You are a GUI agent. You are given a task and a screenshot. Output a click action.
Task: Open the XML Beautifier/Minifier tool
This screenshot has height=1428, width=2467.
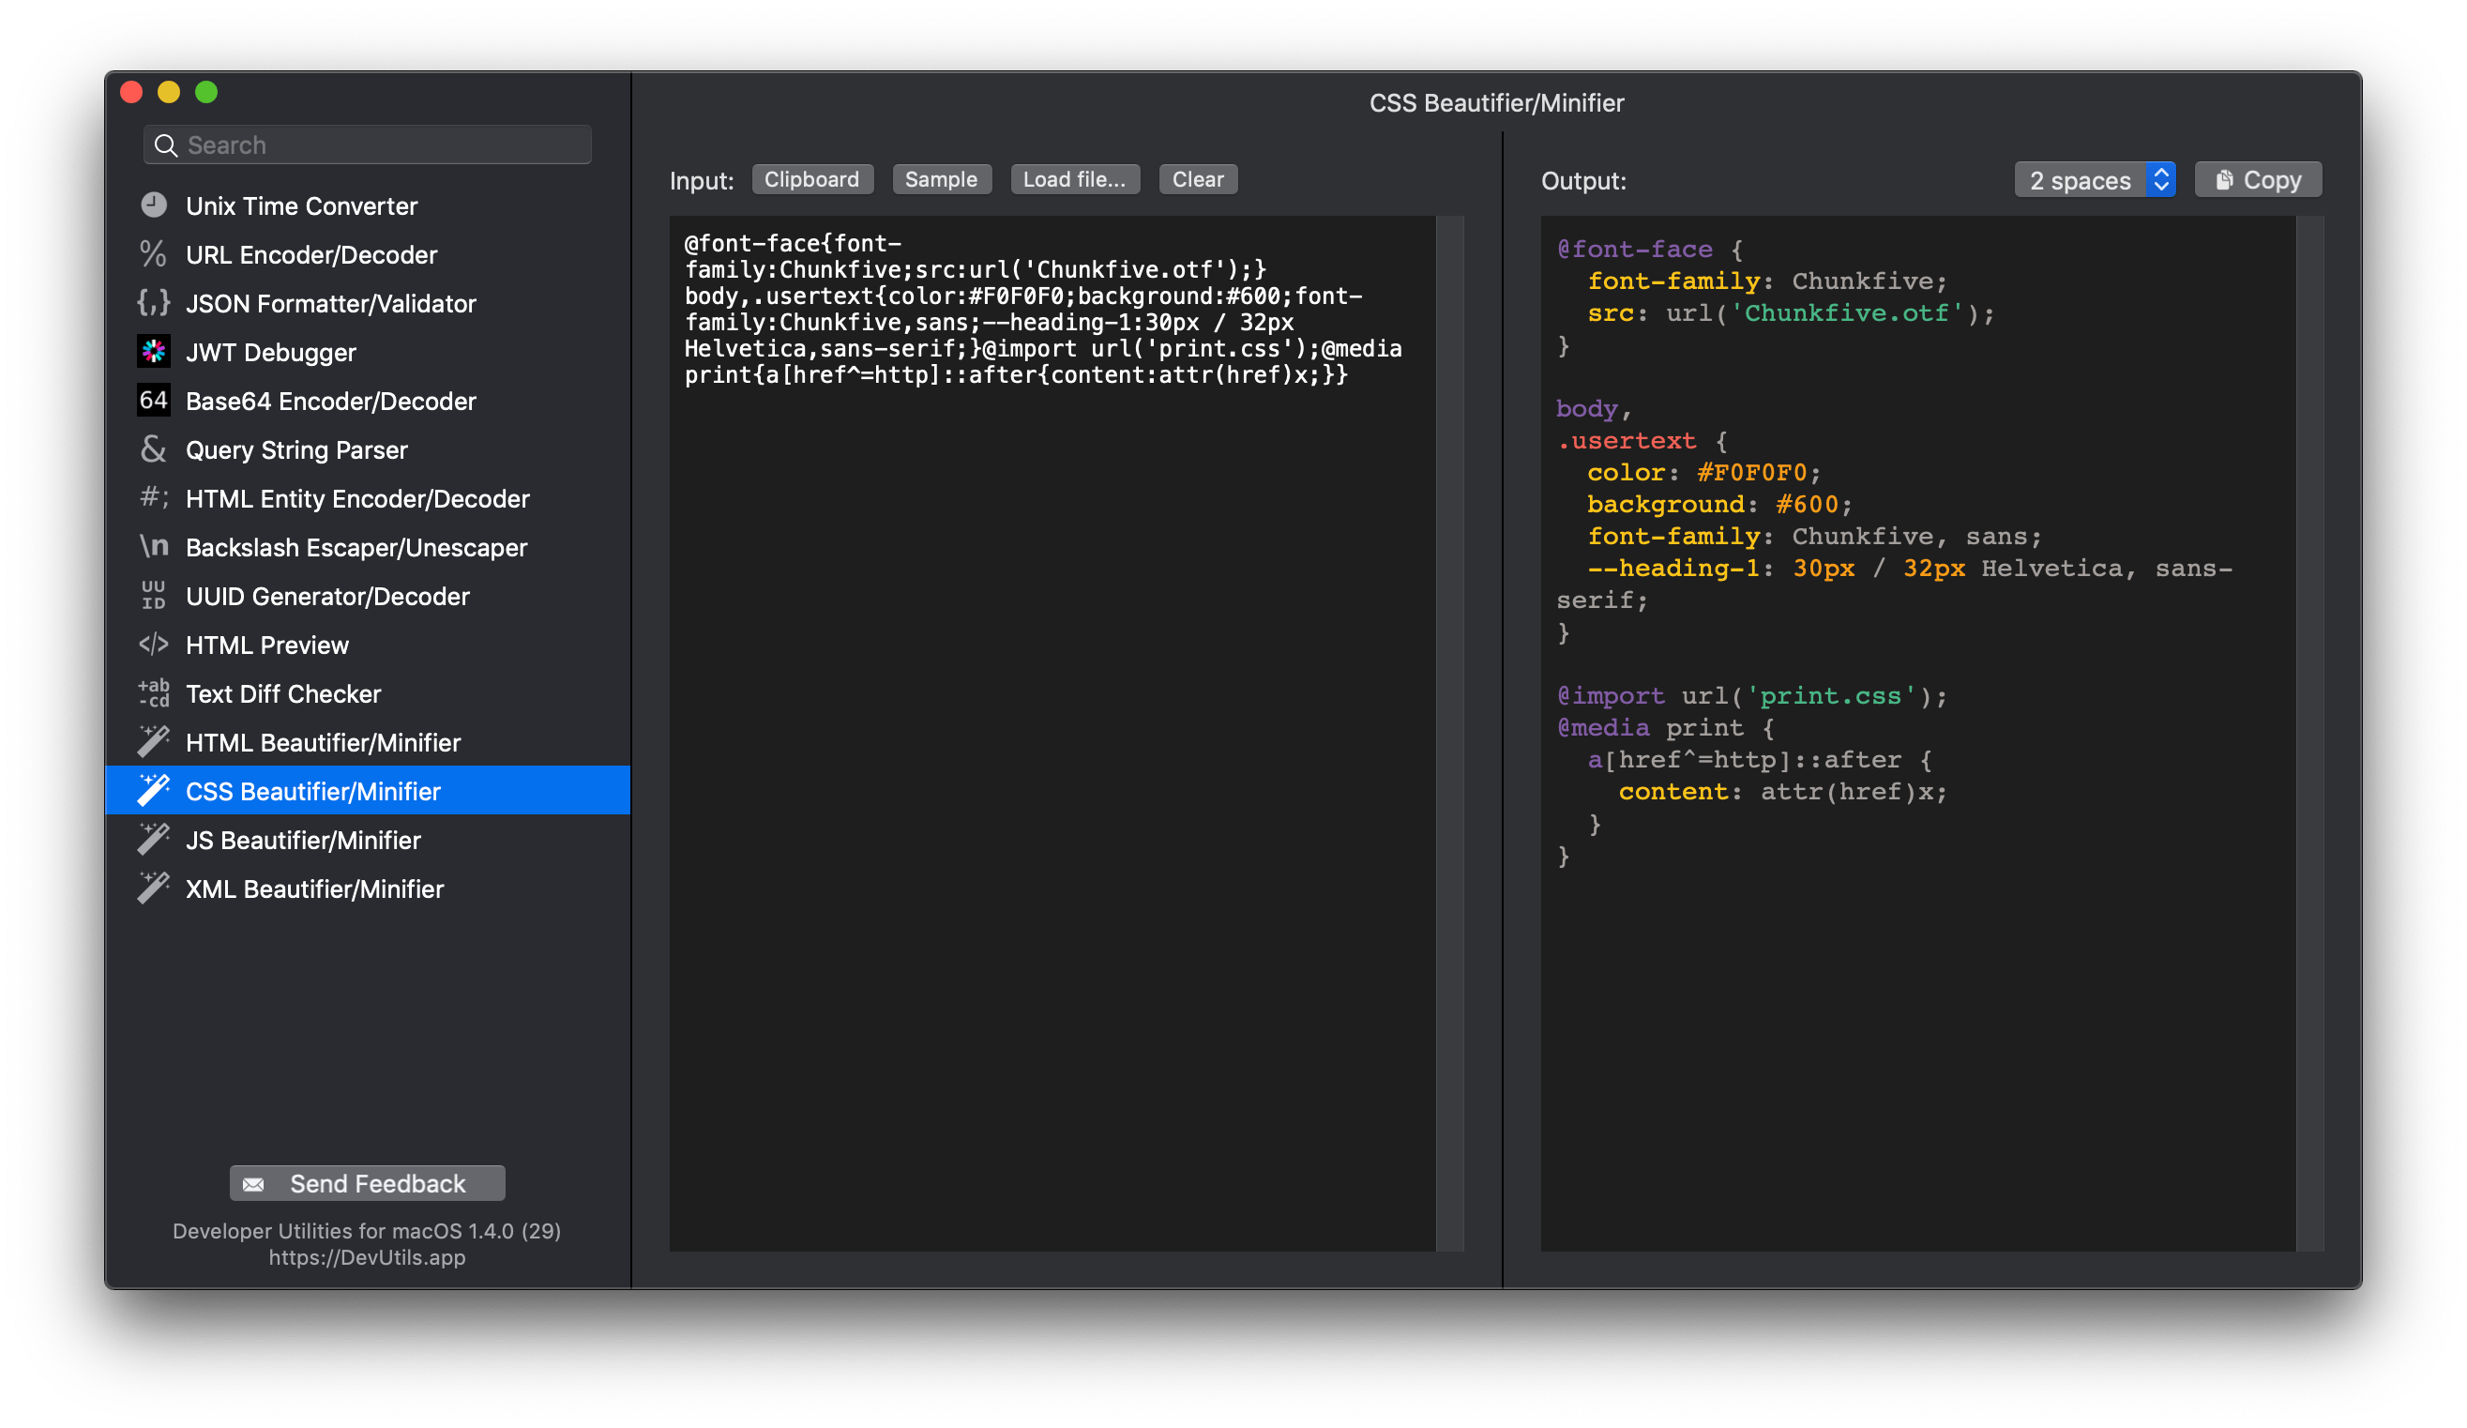click(x=314, y=889)
